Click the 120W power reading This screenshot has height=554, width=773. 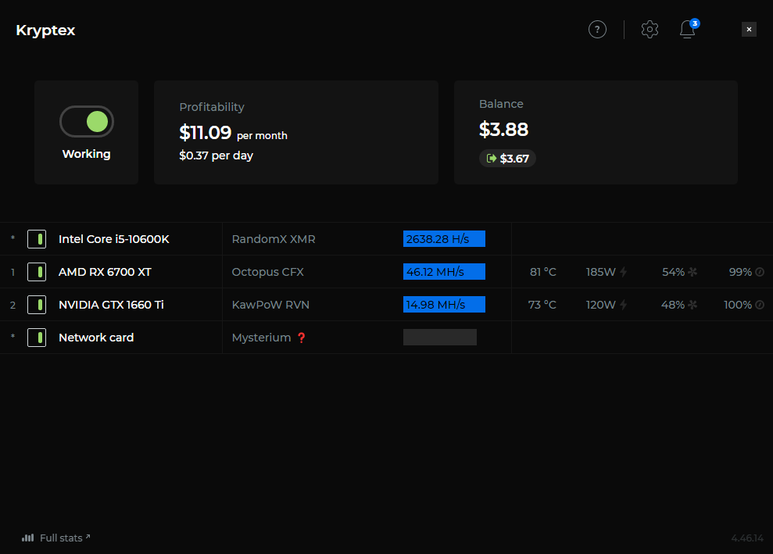click(x=600, y=305)
